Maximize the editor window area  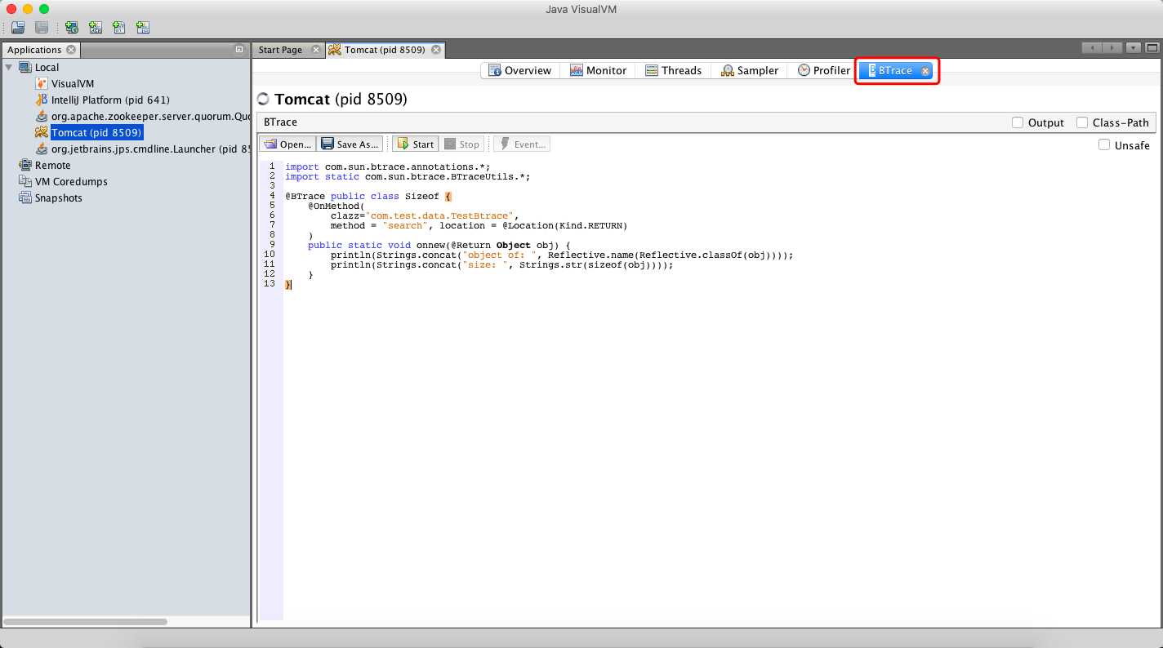[1153, 48]
